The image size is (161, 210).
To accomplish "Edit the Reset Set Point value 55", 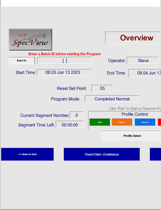I will coord(102,88).
